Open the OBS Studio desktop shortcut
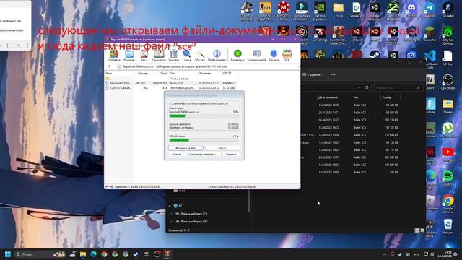 click(448, 82)
